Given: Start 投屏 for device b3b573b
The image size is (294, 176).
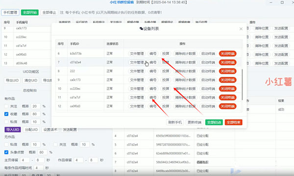Looking at the screenshot, I should point(166,54).
